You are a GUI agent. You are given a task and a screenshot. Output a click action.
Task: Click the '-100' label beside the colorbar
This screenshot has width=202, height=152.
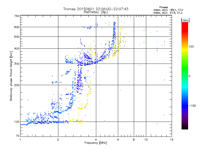192,106
